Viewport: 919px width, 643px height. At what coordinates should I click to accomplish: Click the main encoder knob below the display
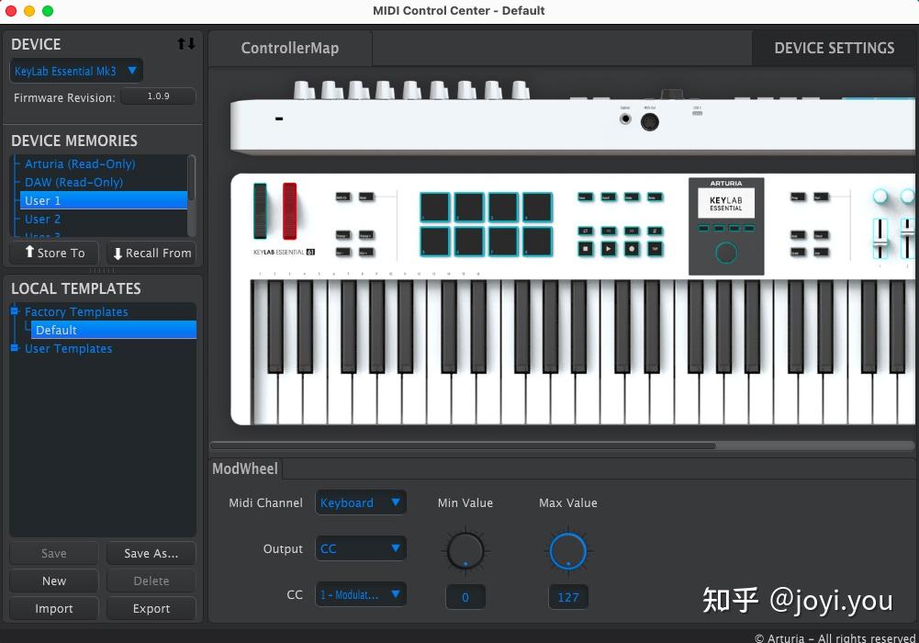point(726,250)
